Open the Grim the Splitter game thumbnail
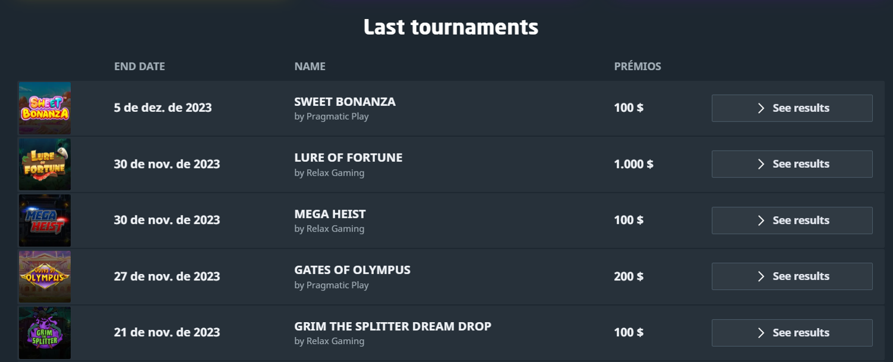 [x=45, y=332]
